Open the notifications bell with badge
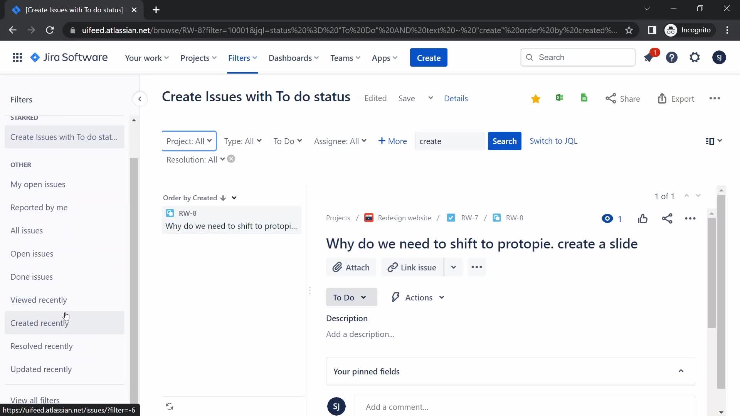Image resolution: width=740 pixels, height=416 pixels. click(649, 58)
